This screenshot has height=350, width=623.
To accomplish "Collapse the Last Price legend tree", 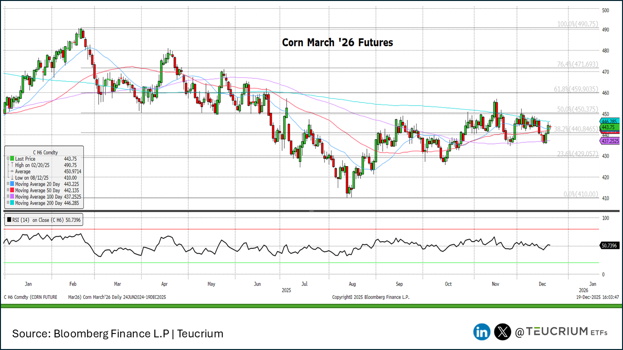I will point(7,159).
